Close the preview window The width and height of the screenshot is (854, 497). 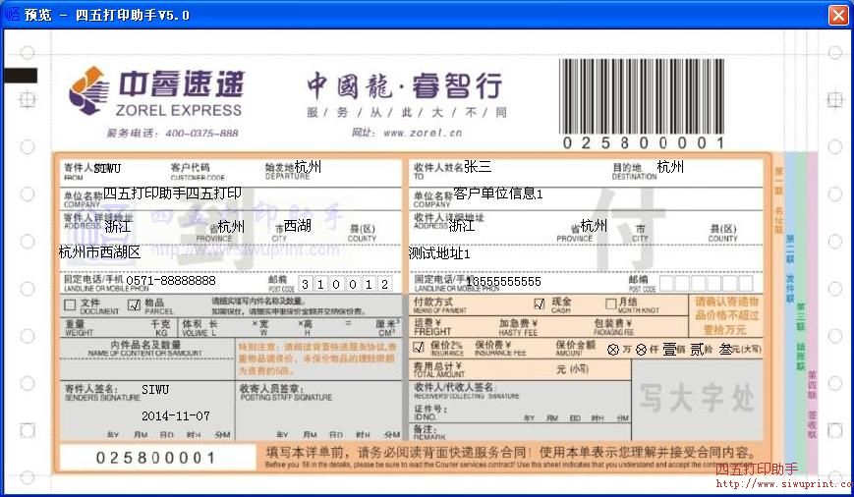(838, 15)
